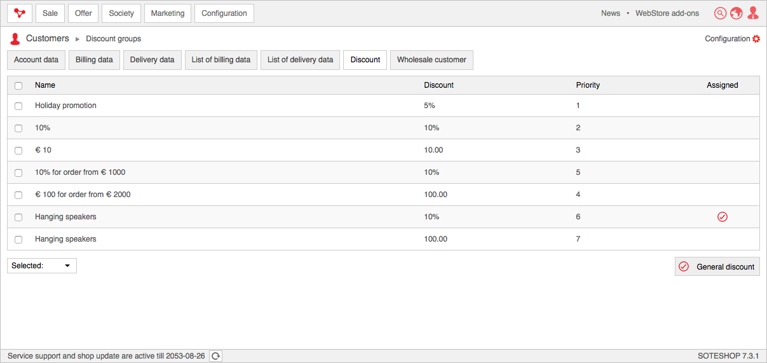This screenshot has height=363, width=767.
Task: Open the Selected dropdown
Action: click(42, 266)
